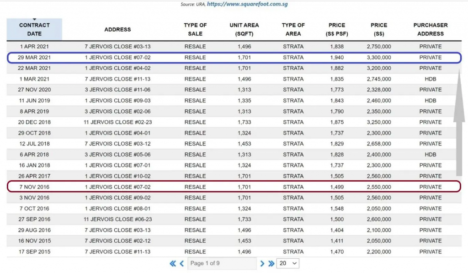
Task: Click unit area 1,335 cell
Action: coord(244,101)
